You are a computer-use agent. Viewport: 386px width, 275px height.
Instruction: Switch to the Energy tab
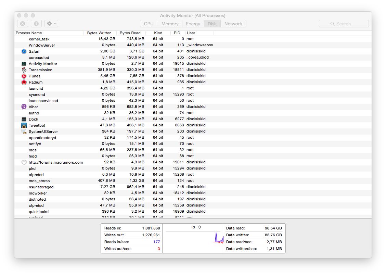click(x=193, y=24)
